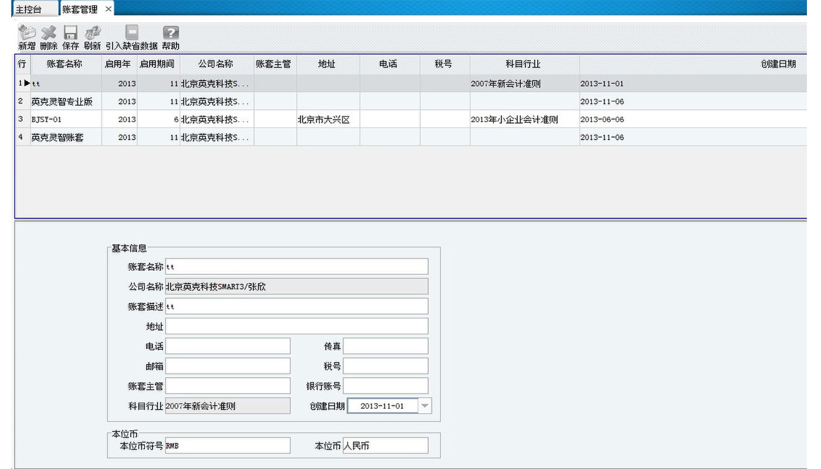Click the 电话 column header
821x469 pixels.
(x=389, y=64)
